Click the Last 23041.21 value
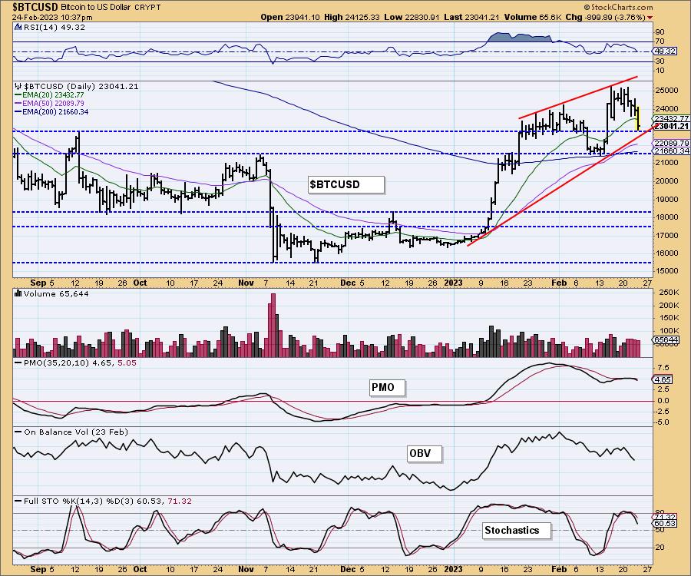Image resolution: width=691 pixels, height=576 pixels. pos(471,17)
